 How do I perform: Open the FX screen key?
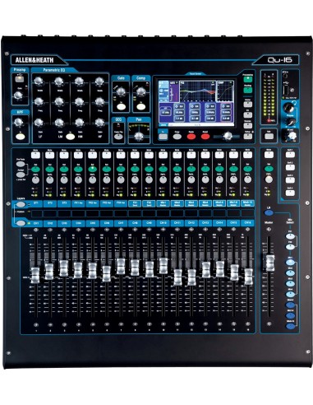coord(248,114)
